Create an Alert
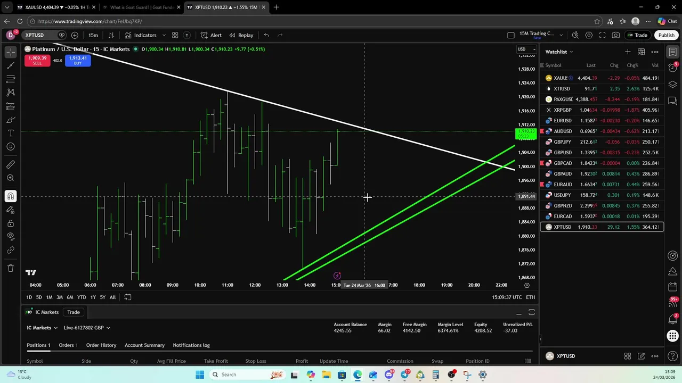Screen dimensions: 682x383 pyautogui.click(x=211, y=35)
